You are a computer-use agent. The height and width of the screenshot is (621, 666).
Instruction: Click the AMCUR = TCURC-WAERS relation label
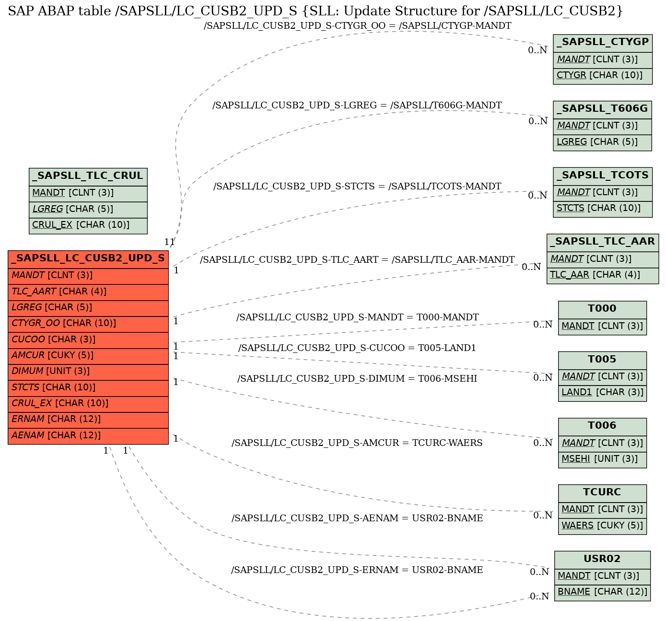[x=357, y=443]
